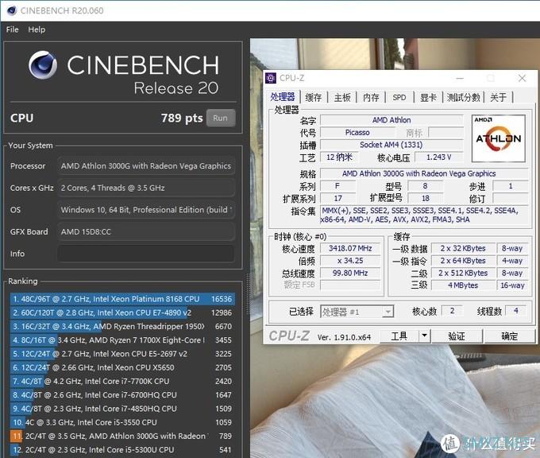This screenshot has height=458, width=540.
Task: Open the Help menu in Cinebench
Action: (37, 29)
